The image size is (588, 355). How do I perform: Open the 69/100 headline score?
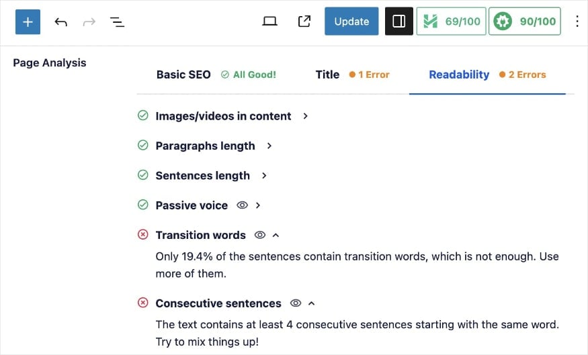[451, 21]
